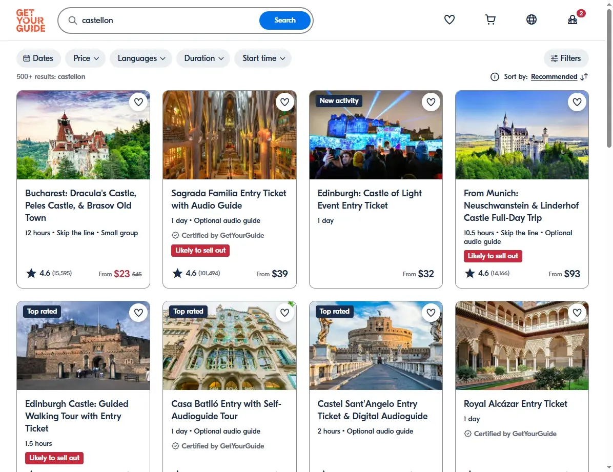
Task: Open From Munich: Neuschwanstein & Linderhof trip title
Action: pyautogui.click(x=521, y=206)
